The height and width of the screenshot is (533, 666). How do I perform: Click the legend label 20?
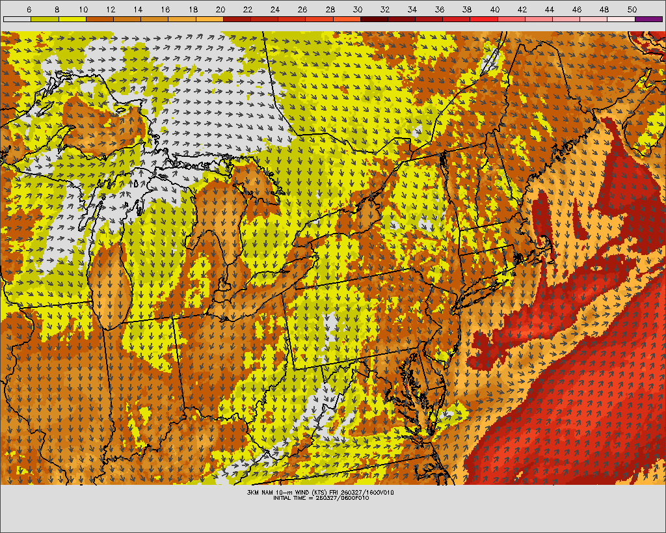[x=220, y=9]
